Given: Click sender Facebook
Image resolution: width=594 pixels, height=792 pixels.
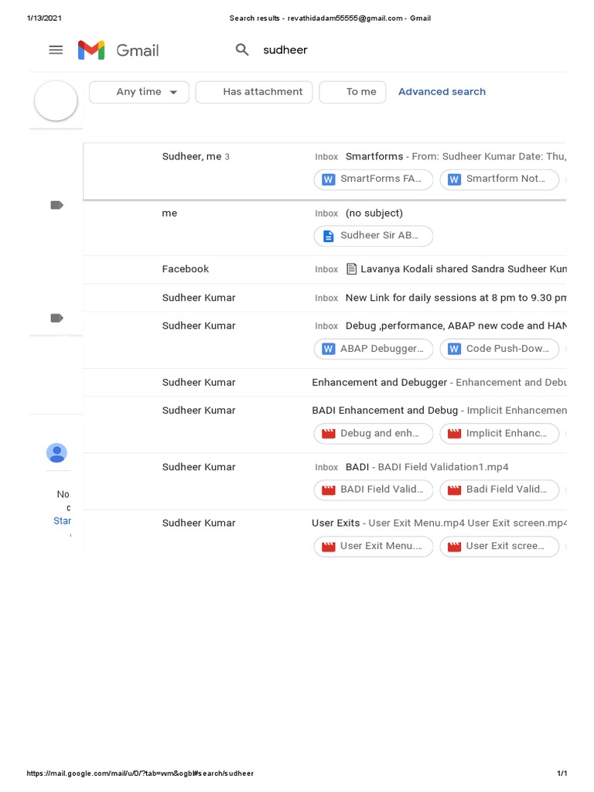Looking at the screenshot, I should tap(186, 269).
